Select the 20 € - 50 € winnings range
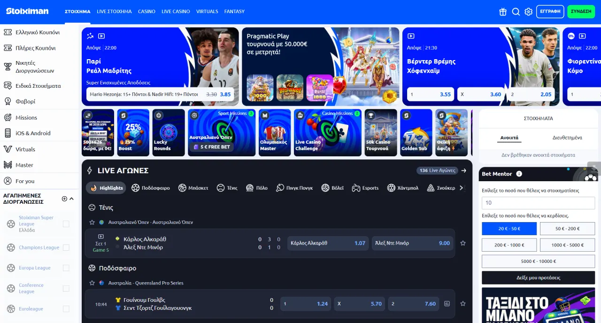 (x=509, y=229)
